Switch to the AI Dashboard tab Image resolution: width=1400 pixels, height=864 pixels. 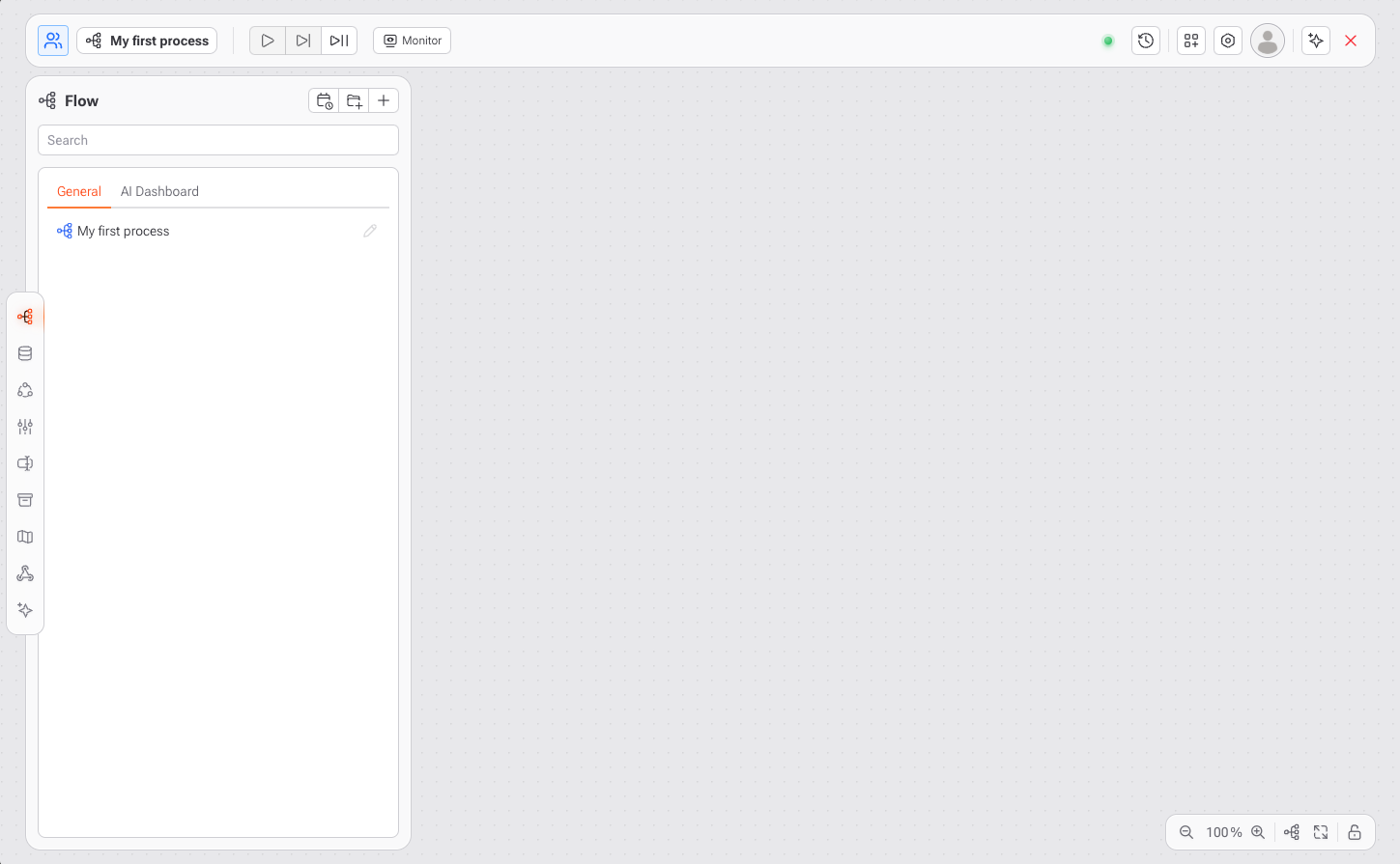coord(159,191)
